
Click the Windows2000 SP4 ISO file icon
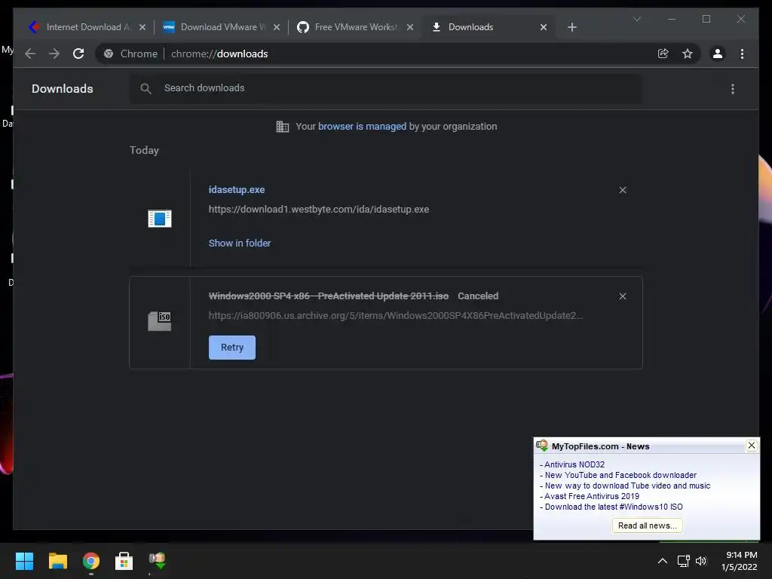(x=160, y=321)
